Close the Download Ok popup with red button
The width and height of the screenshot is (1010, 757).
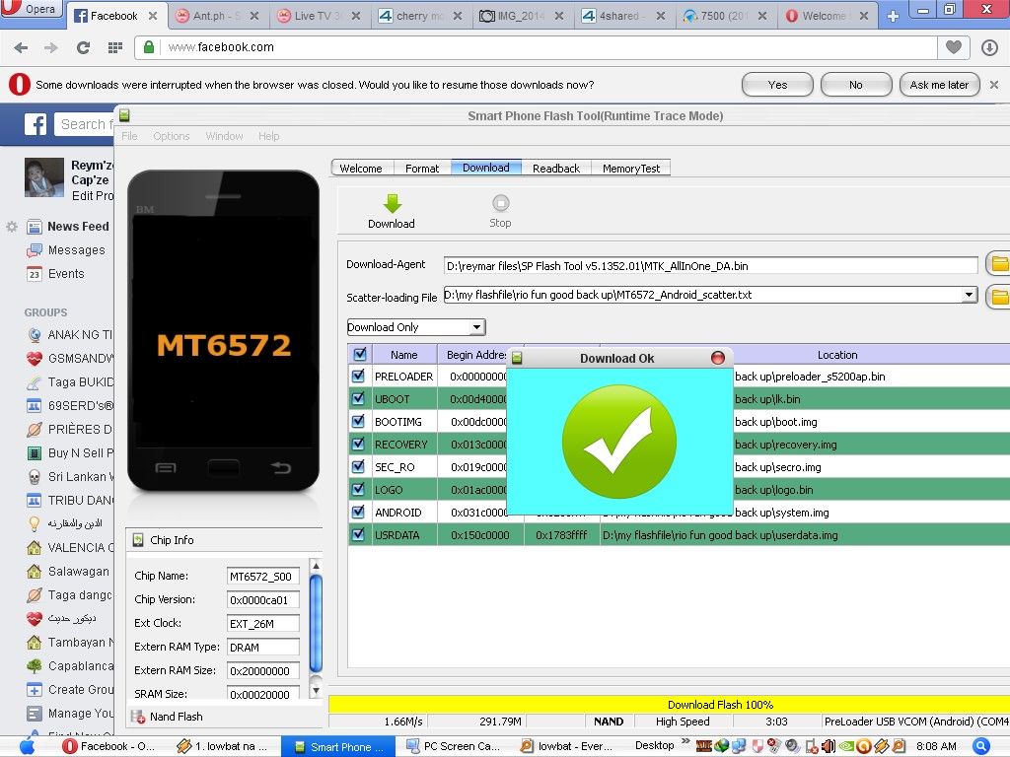[718, 358]
